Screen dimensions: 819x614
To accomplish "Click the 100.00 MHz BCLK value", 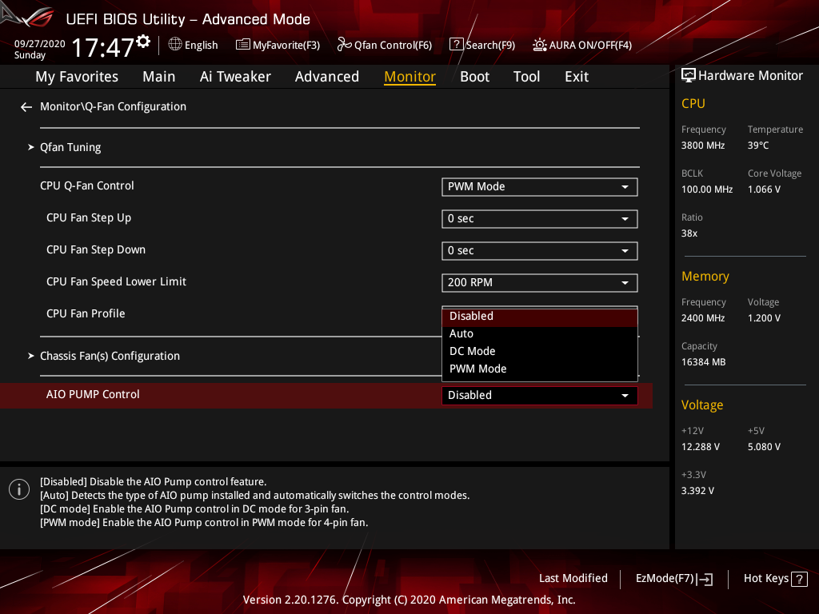I will pos(707,189).
